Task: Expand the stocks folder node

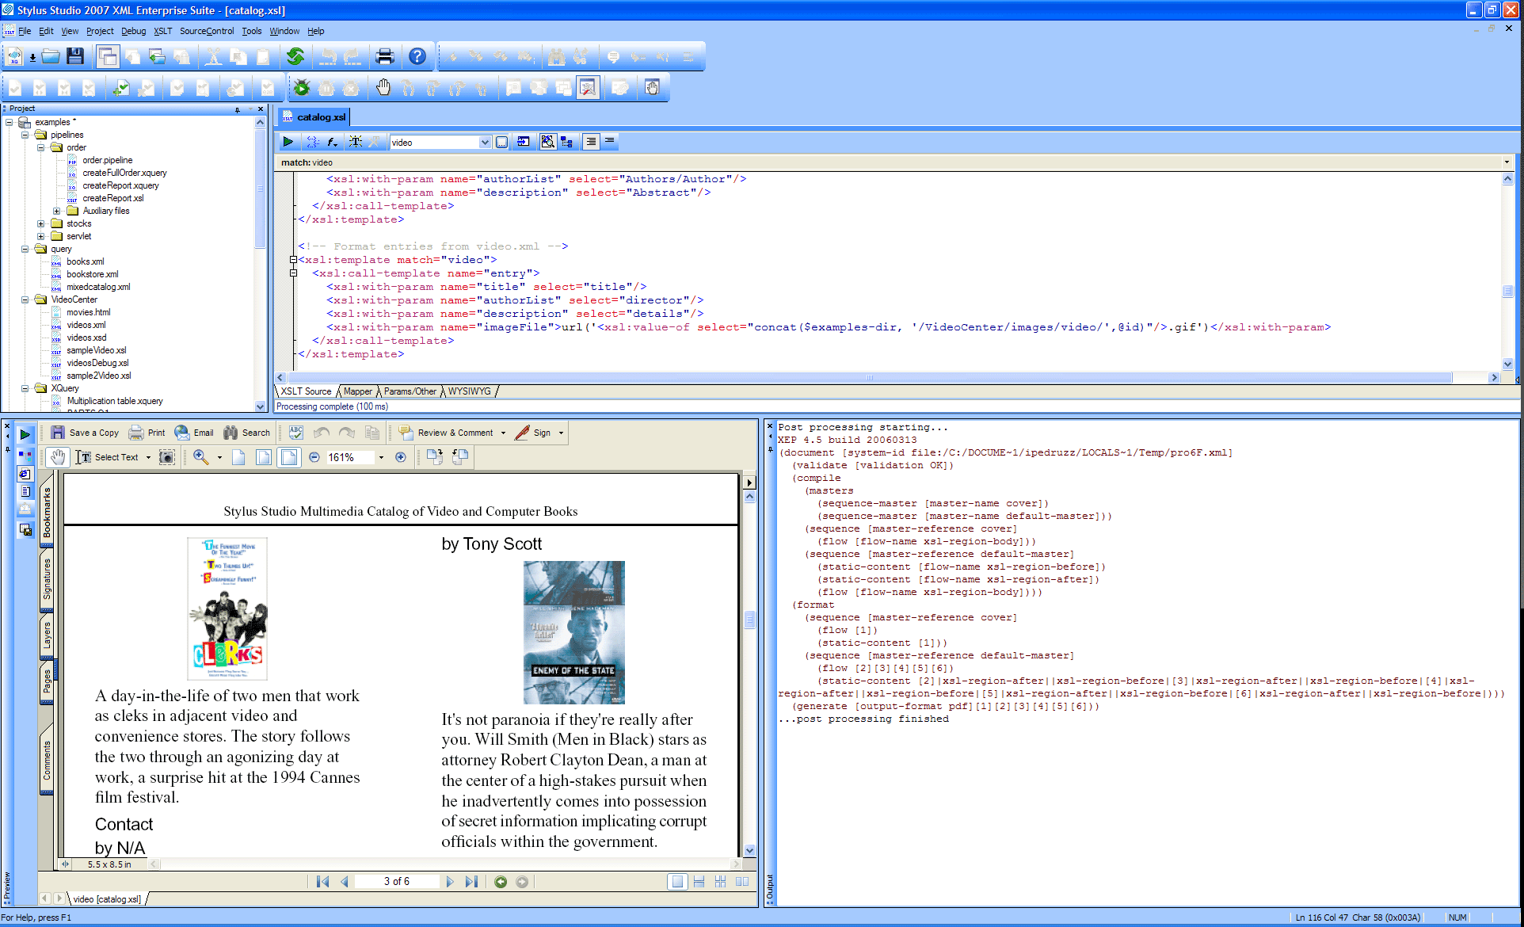Action: [x=40, y=223]
